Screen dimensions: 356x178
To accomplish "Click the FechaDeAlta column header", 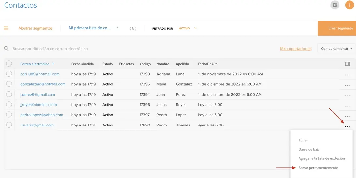I will [208, 64].
